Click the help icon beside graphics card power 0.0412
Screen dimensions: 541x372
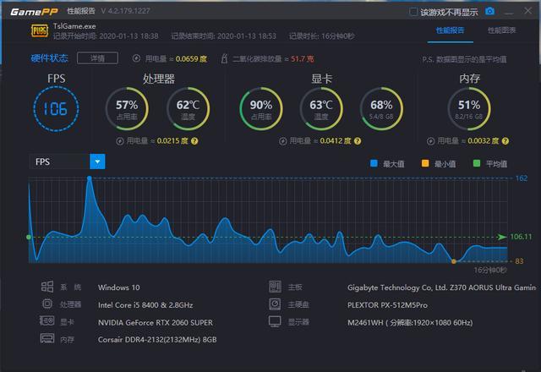[x=358, y=141]
